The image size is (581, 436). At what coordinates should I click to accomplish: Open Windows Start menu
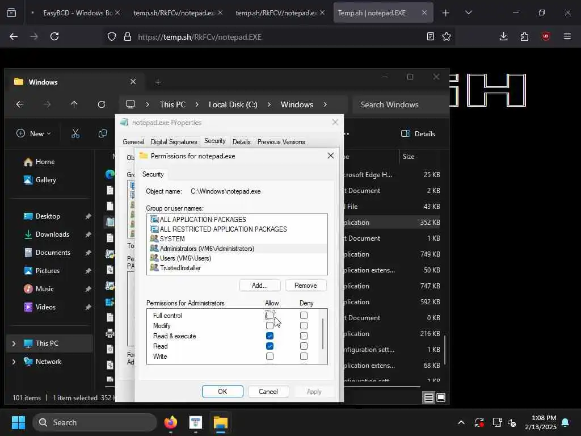18,422
